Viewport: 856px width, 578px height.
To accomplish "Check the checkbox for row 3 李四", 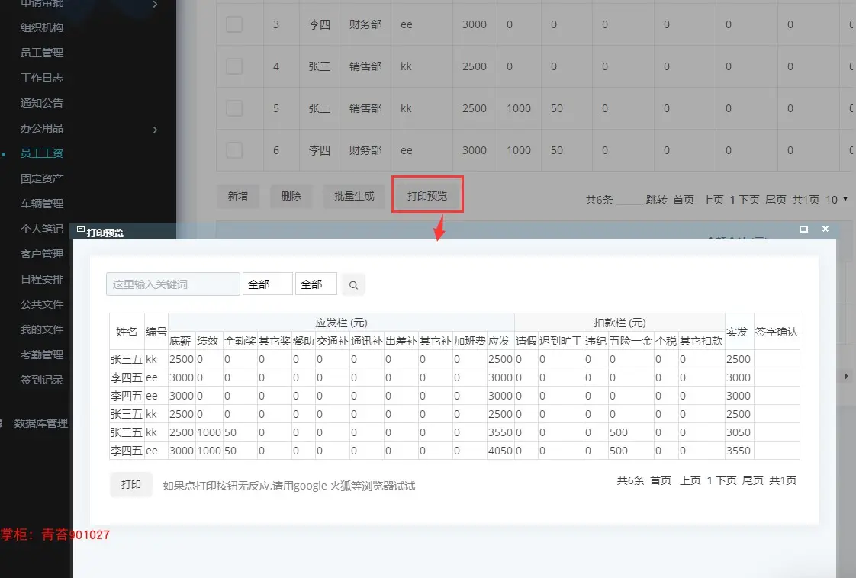I will [234, 24].
